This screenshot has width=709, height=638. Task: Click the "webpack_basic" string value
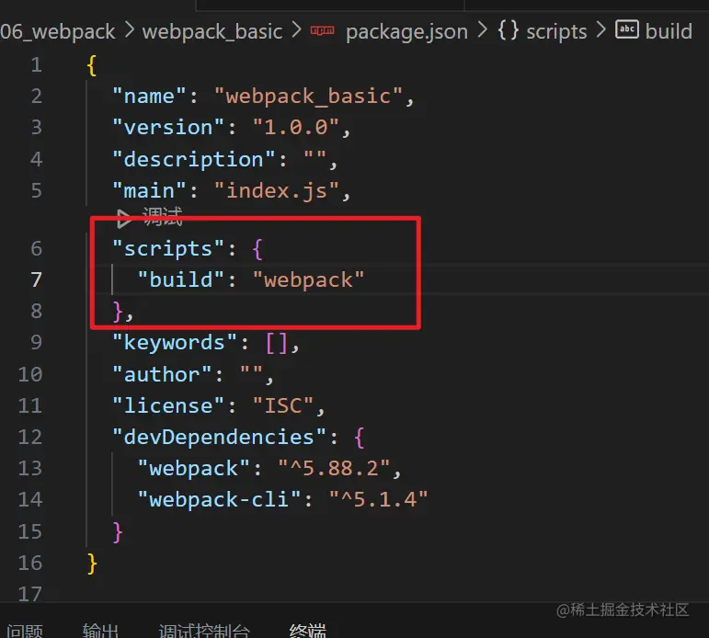(x=308, y=97)
